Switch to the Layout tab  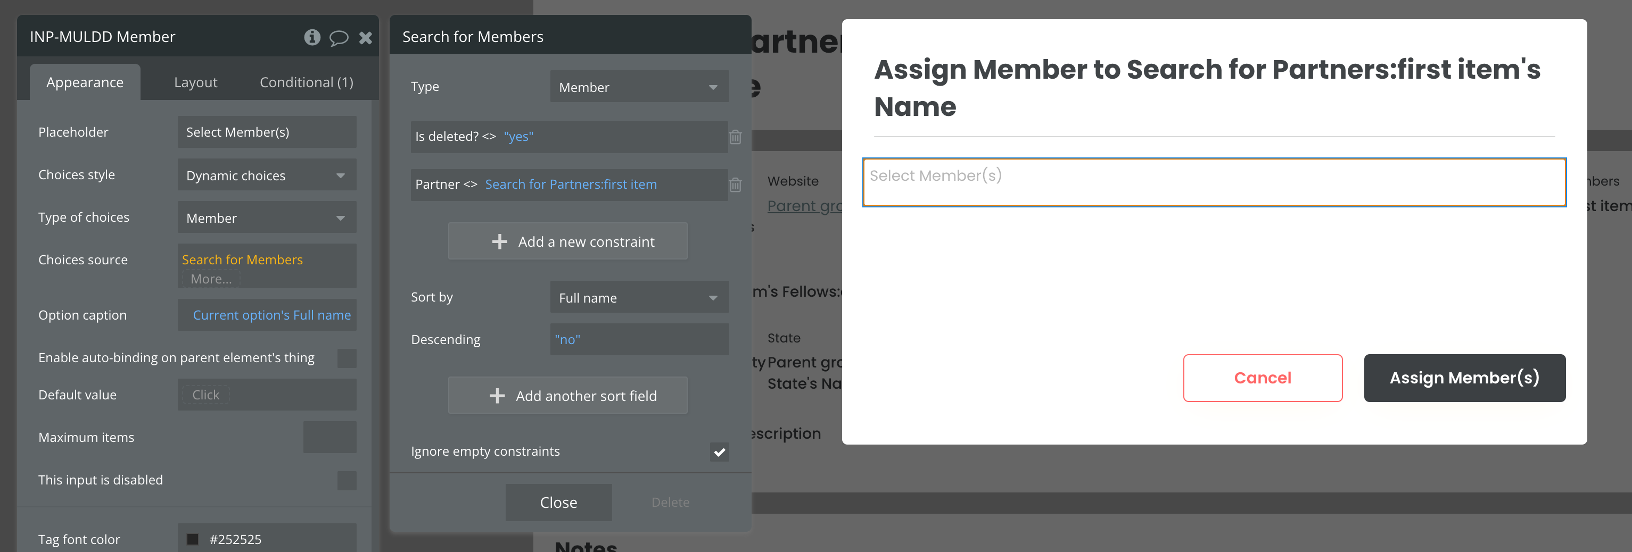click(x=195, y=82)
